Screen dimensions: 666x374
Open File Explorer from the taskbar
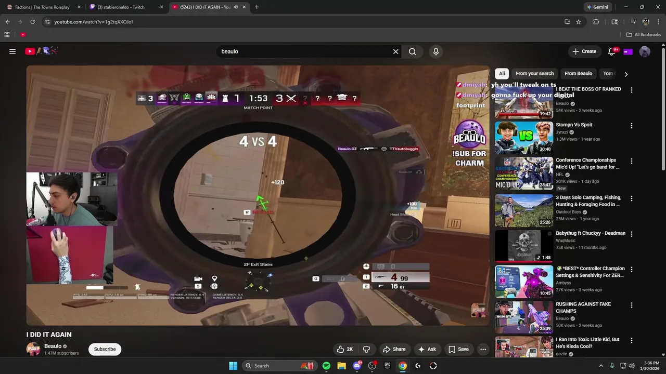pyautogui.click(x=341, y=366)
